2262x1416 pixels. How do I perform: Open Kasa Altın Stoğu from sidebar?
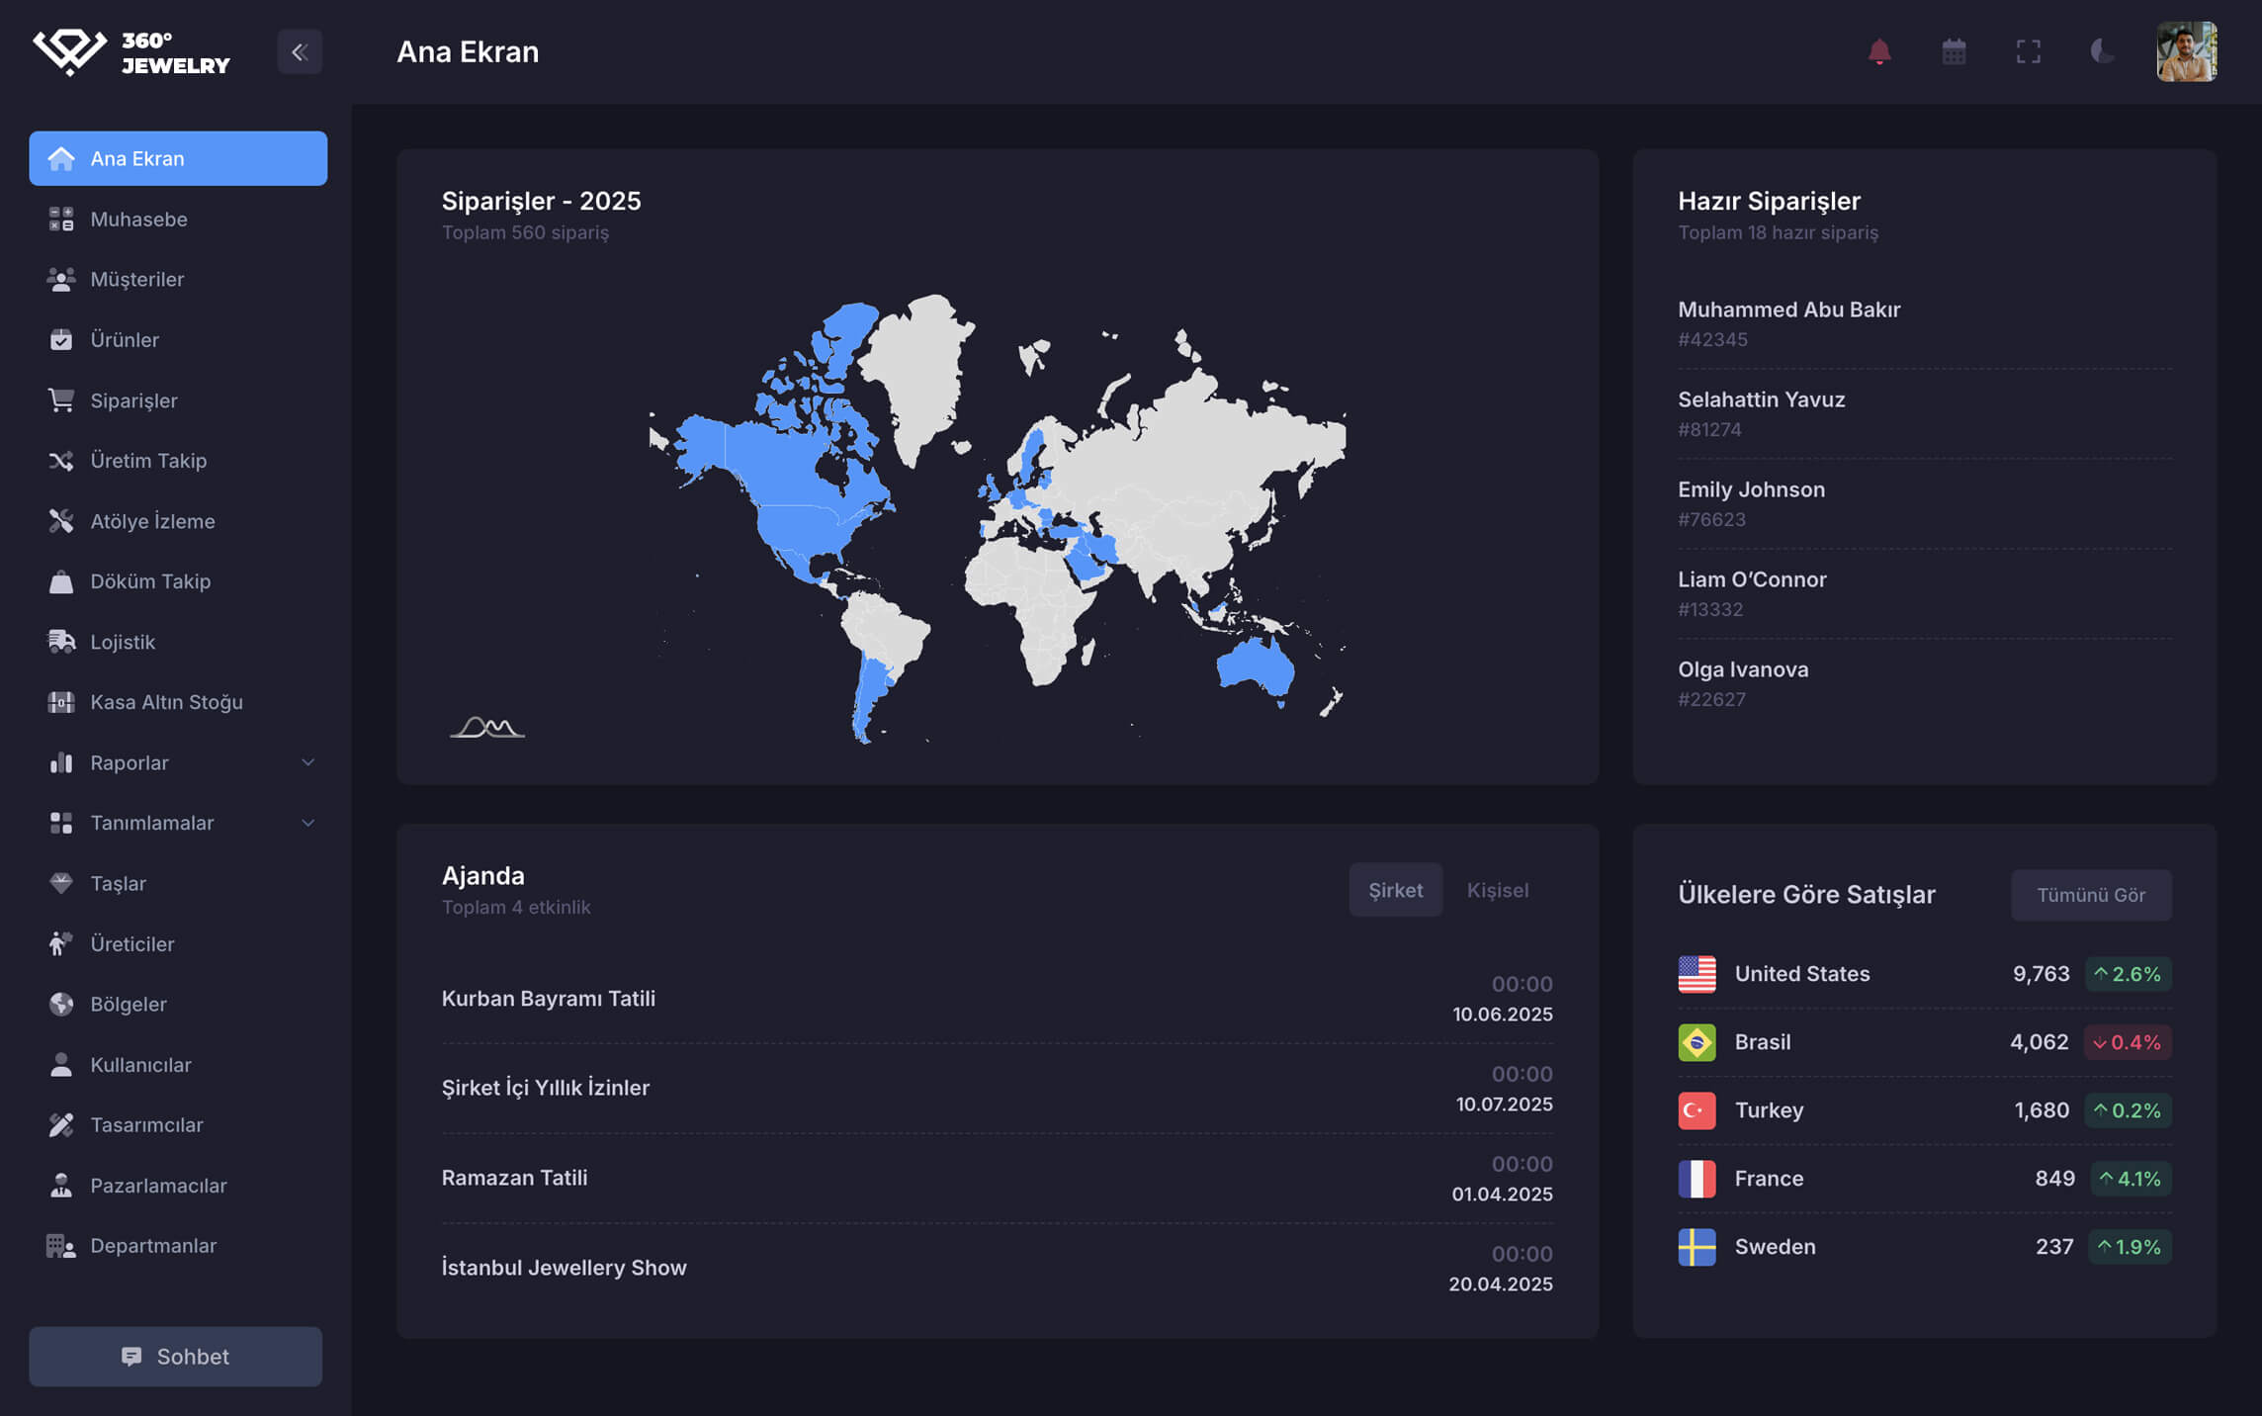pyautogui.click(x=165, y=702)
